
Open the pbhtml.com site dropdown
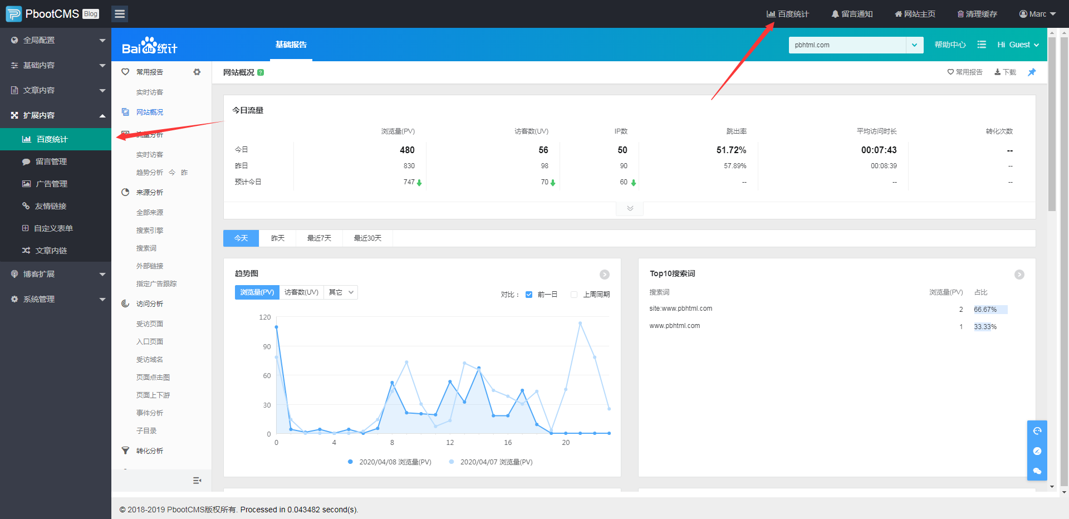click(x=914, y=45)
